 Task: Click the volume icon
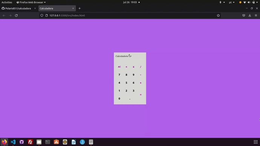click(249, 2)
